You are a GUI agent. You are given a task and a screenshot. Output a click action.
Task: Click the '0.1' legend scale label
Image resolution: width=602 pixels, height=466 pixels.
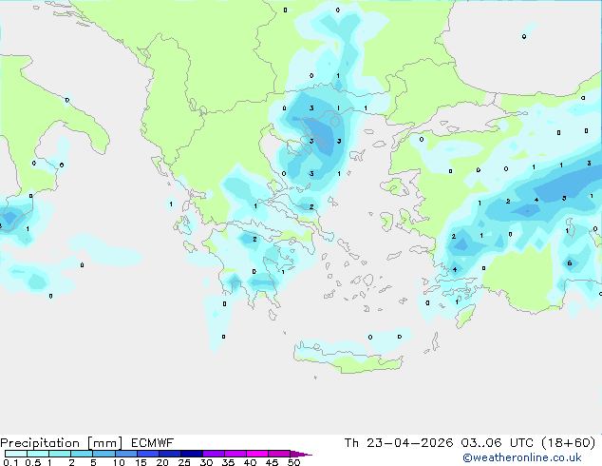tap(11, 462)
